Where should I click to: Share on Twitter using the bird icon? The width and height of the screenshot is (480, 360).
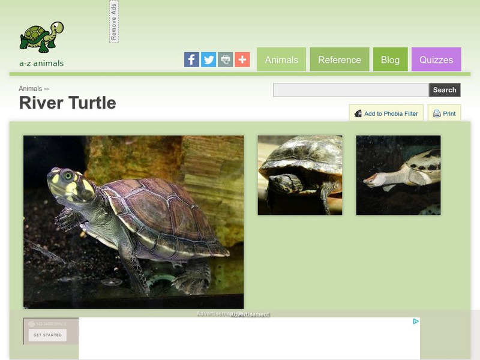208,59
